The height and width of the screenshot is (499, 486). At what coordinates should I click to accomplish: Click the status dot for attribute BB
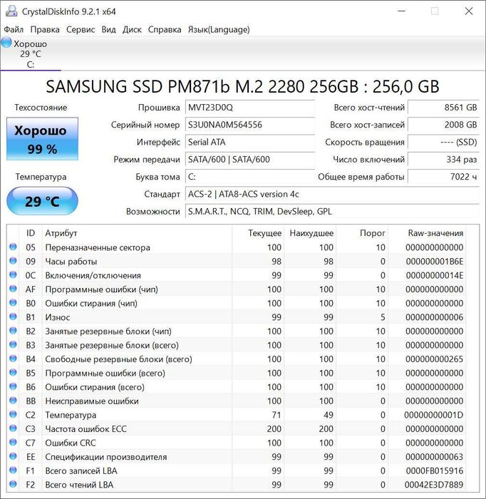(x=13, y=401)
